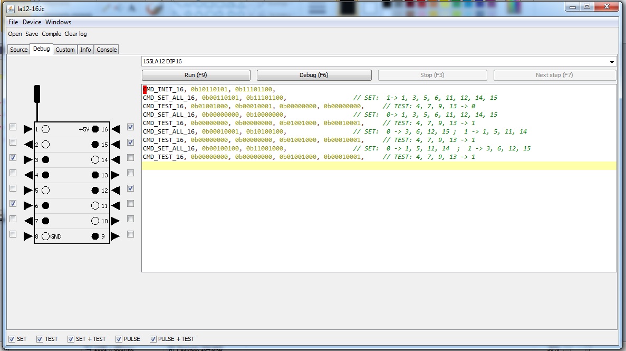Open the Device menu
626x351 pixels.
pos(32,22)
